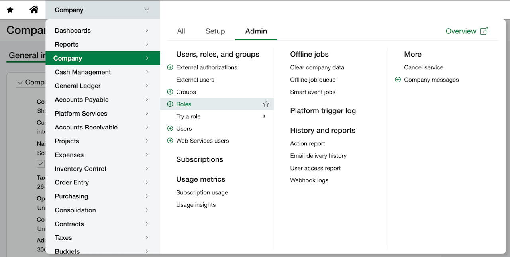Add new User plus icon
Image resolution: width=510 pixels, height=257 pixels.
170,129
